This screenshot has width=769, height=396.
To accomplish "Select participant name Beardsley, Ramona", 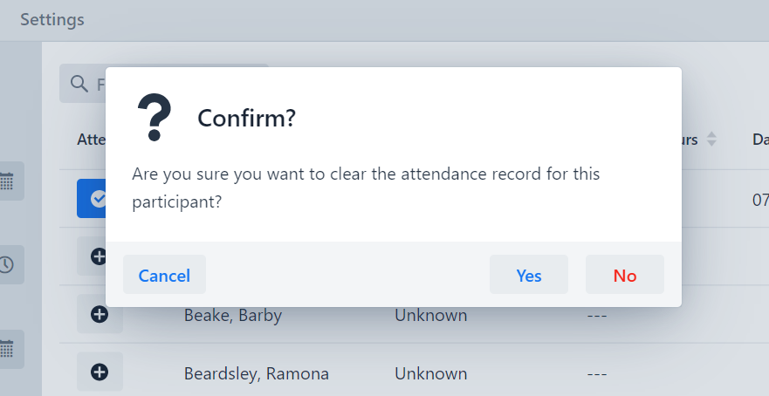I will click(x=257, y=373).
